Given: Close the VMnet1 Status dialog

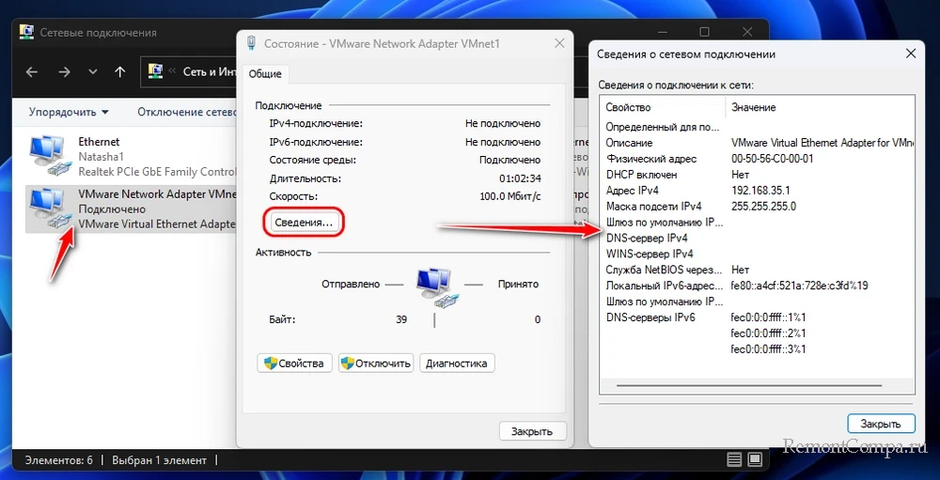Looking at the screenshot, I should [559, 44].
